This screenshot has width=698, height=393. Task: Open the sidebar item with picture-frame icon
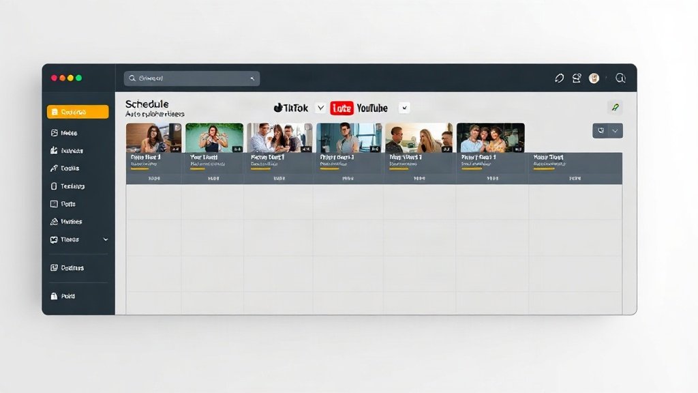click(x=64, y=133)
